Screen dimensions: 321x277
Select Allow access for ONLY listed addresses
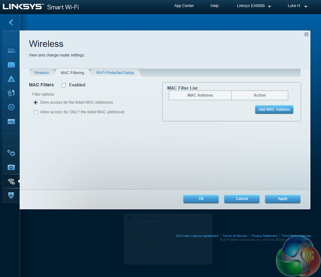tap(35, 112)
